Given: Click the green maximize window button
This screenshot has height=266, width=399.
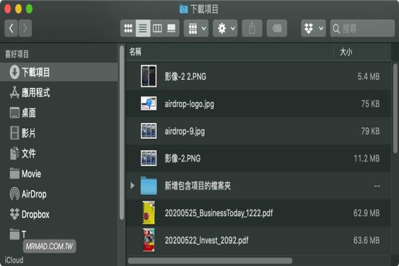Looking at the screenshot, I should click(x=29, y=9).
